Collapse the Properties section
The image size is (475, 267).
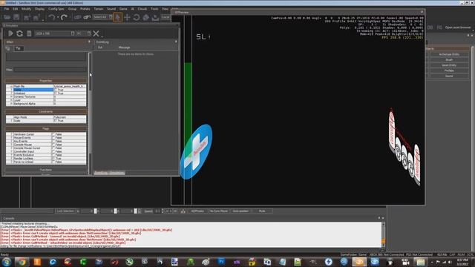(46, 81)
